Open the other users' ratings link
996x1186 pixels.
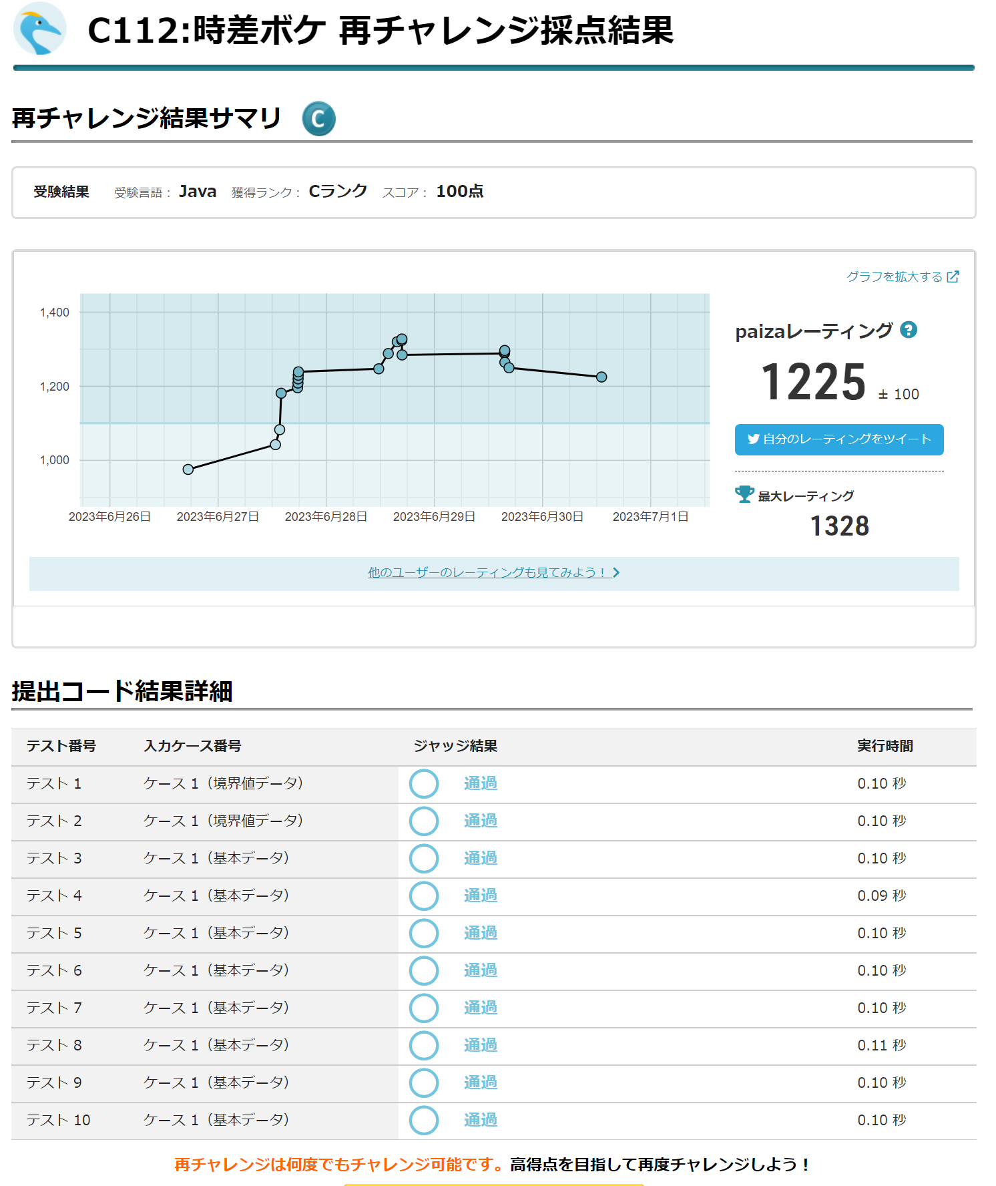click(x=493, y=573)
